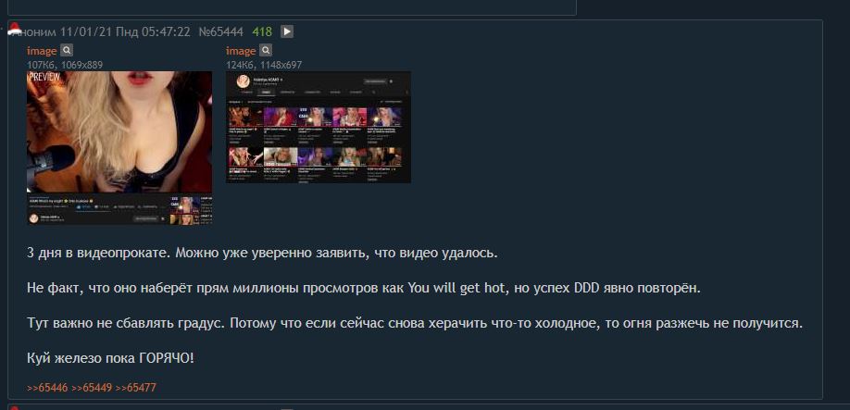Click the post date 11/01/21 Пнд 05:47:22

tap(125, 32)
